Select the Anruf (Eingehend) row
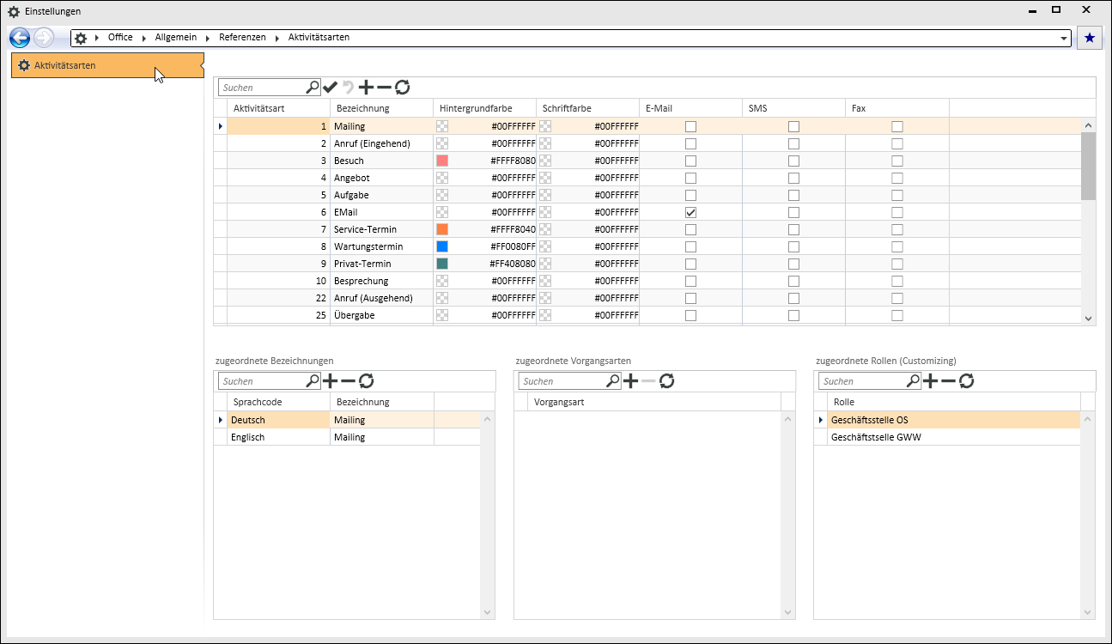The image size is (1112, 644). click(x=647, y=143)
